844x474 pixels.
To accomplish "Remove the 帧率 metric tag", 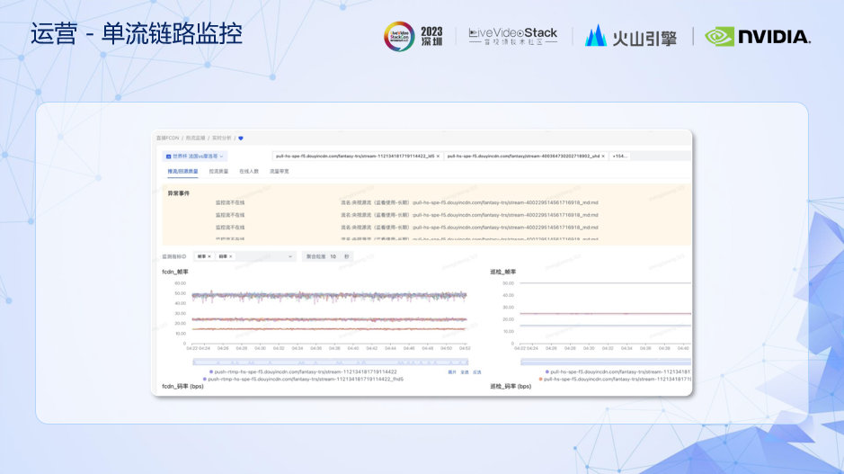I will click(x=209, y=256).
